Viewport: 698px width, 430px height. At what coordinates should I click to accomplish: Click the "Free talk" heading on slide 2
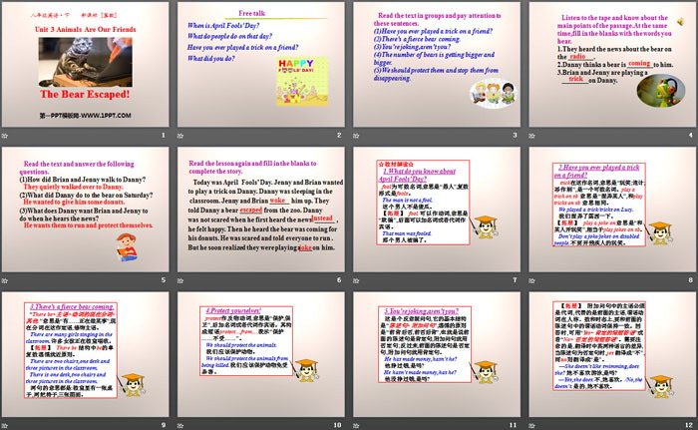(x=251, y=13)
